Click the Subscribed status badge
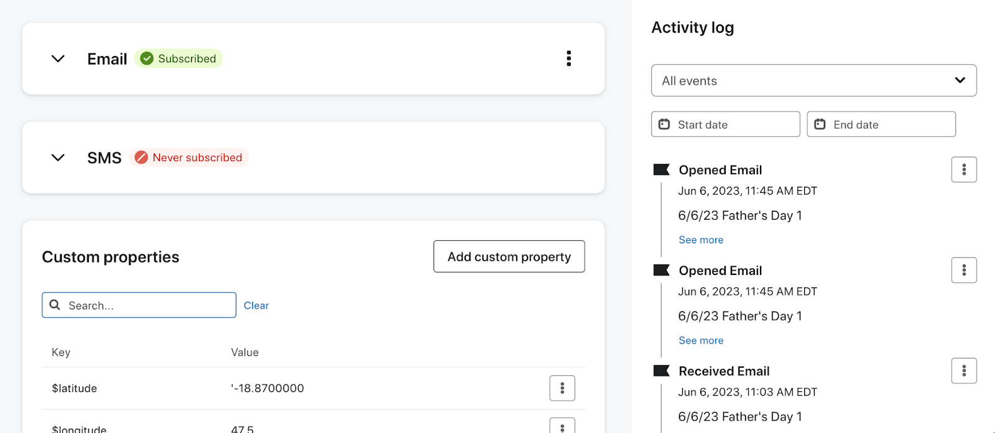Screen dimensions: 995x433 [178, 58]
